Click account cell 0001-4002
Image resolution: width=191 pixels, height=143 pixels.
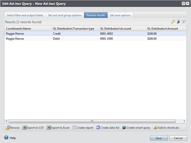107,34
